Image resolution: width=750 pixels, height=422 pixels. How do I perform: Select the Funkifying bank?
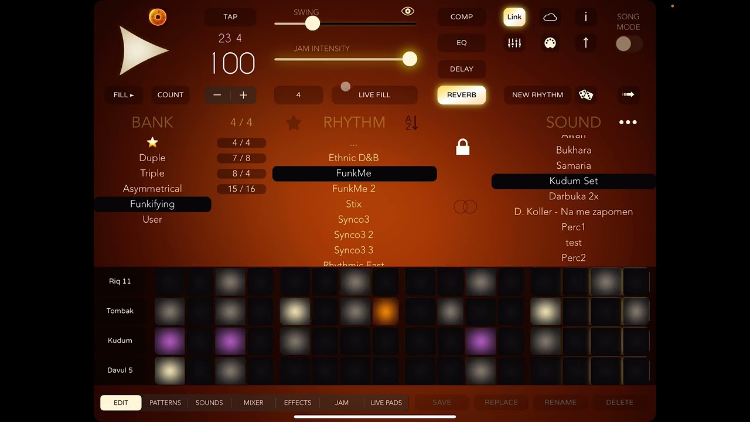(x=152, y=204)
